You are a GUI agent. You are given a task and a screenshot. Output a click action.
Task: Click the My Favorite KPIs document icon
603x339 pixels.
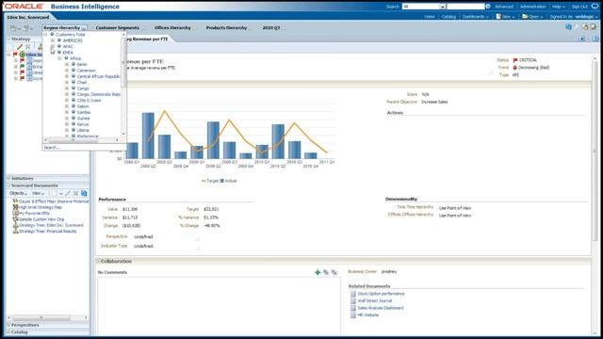point(15,213)
